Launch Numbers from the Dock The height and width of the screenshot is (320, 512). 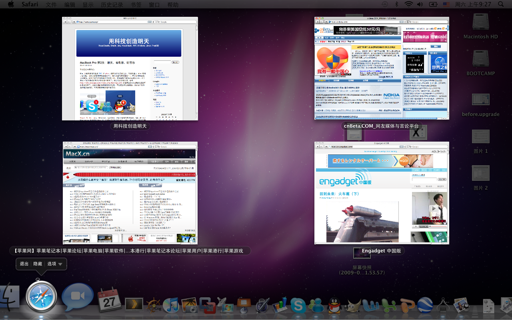(x=280, y=305)
